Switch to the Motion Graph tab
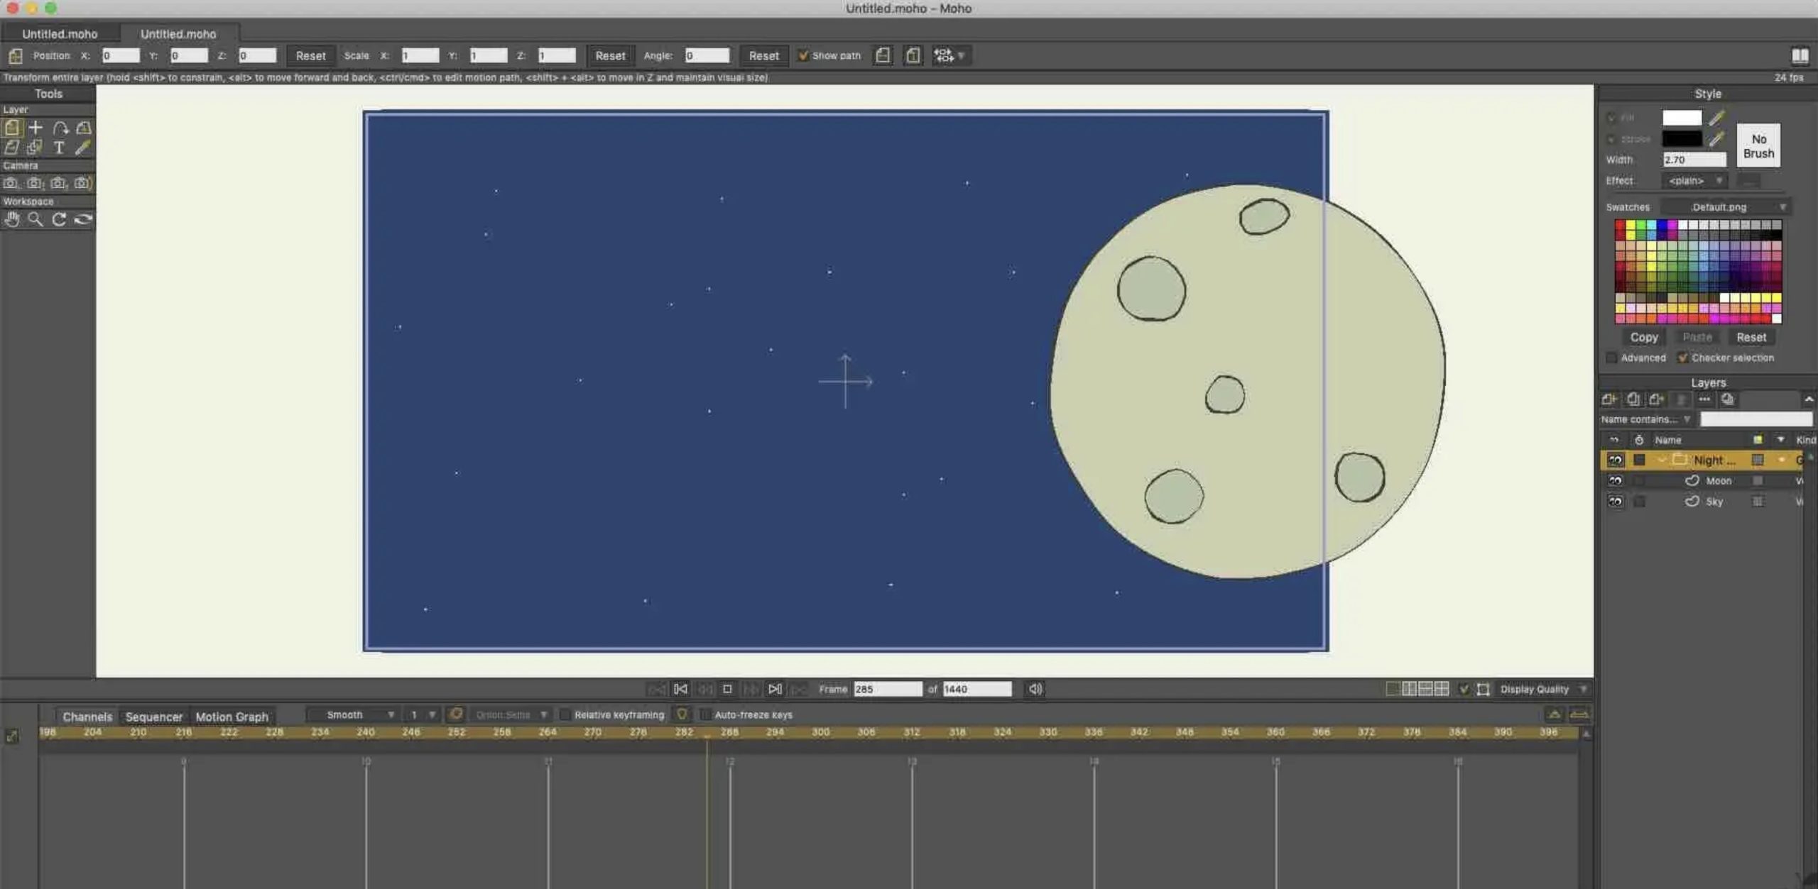Image resolution: width=1818 pixels, height=889 pixels. point(232,717)
